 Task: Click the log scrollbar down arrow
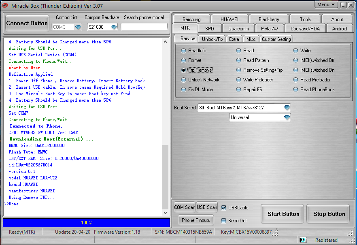(x=165, y=213)
